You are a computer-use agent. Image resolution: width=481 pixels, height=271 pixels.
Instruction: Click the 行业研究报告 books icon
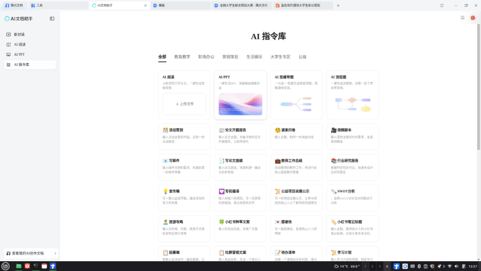coord(334,161)
